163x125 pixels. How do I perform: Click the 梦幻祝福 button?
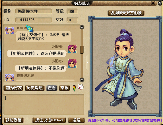pyautogui.click(x=14, y=120)
